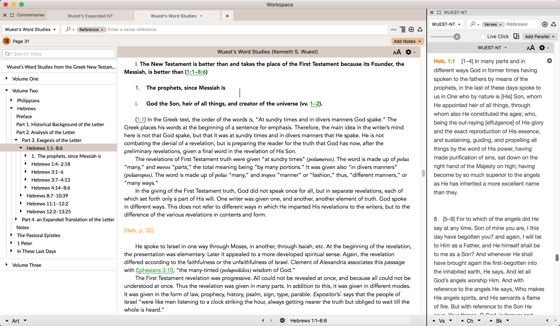This screenshot has height=326, width=560.
Task: Open the Wuest's Word Studies module dropdown
Action: 31,29
